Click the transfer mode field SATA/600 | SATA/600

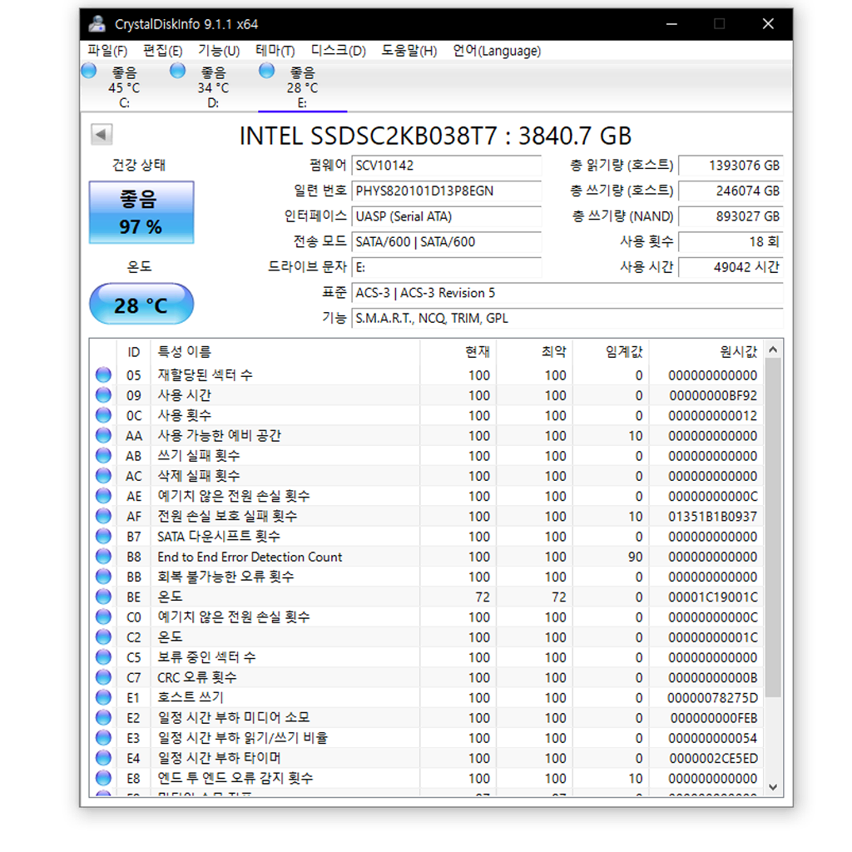point(446,242)
